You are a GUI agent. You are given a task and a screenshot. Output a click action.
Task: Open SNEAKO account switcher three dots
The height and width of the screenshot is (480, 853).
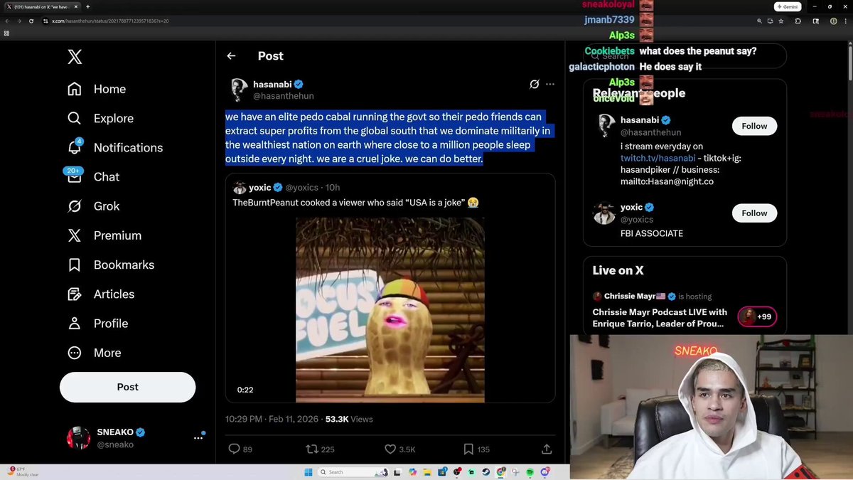(198, 438)
